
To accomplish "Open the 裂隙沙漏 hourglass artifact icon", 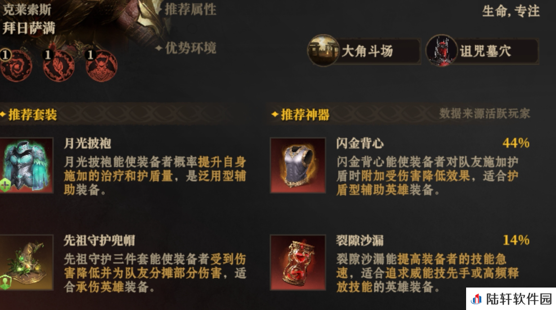I will coord(298,262).
